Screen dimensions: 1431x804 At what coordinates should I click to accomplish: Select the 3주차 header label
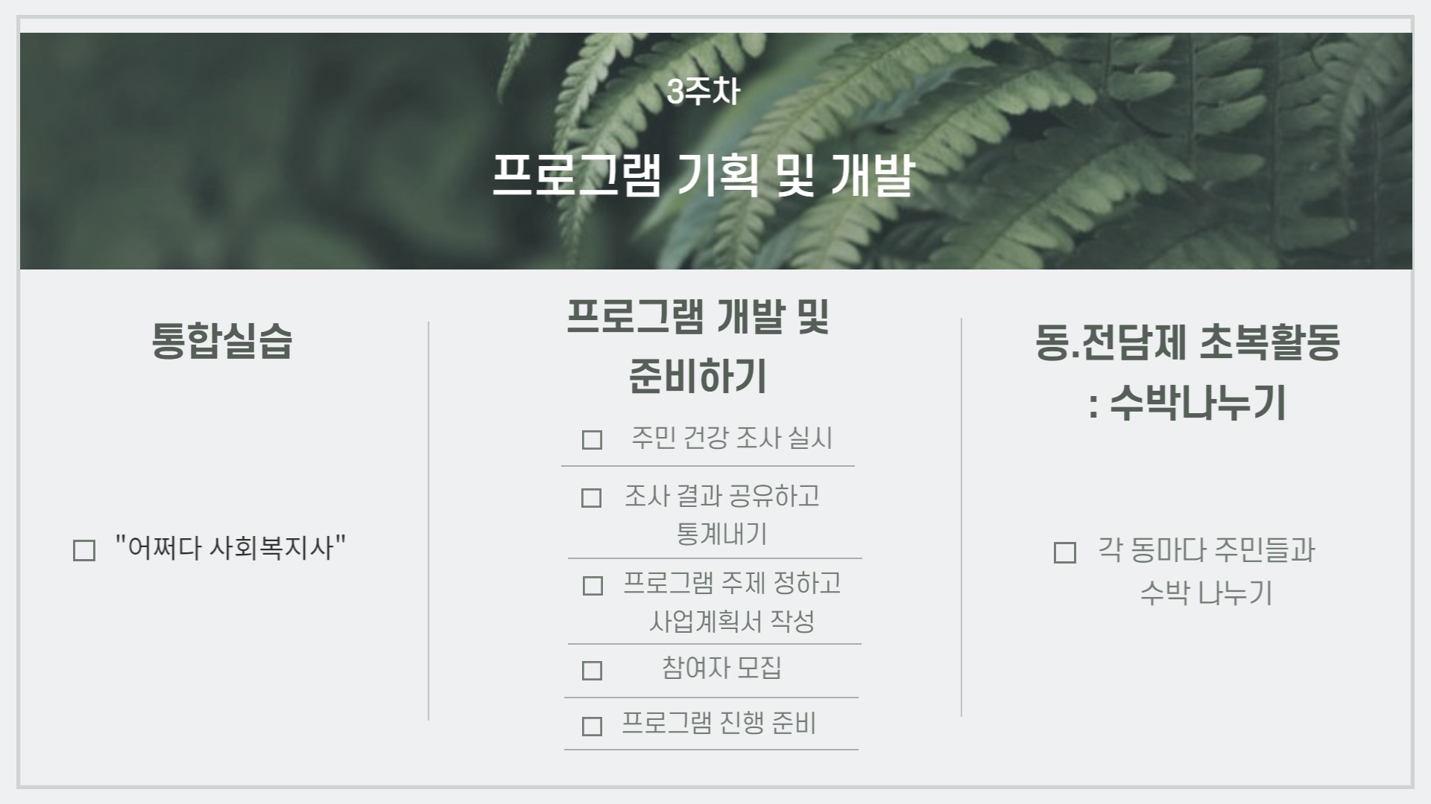click(x=704, y=92)
